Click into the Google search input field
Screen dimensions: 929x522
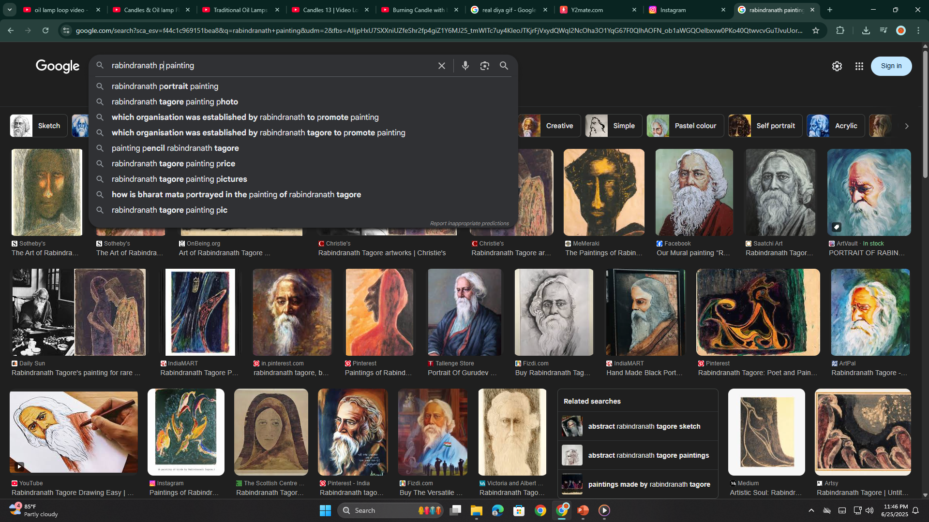tap(271, 66)
